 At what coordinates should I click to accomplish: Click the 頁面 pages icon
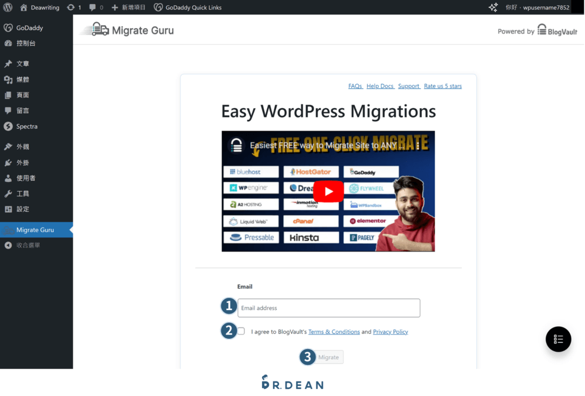(8, 95)
